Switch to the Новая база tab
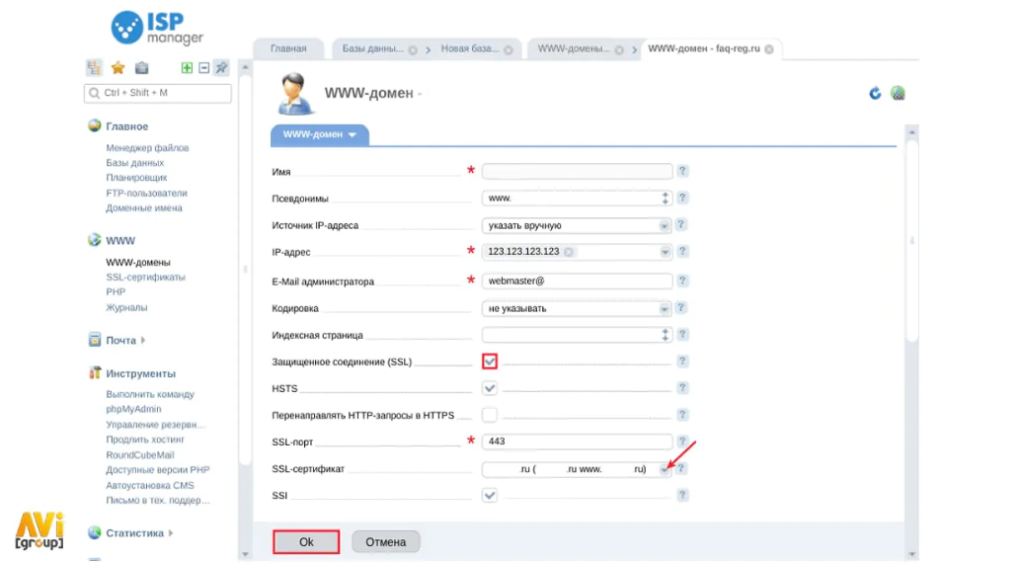Screen dimensions: 1020x563 (470, 48)
